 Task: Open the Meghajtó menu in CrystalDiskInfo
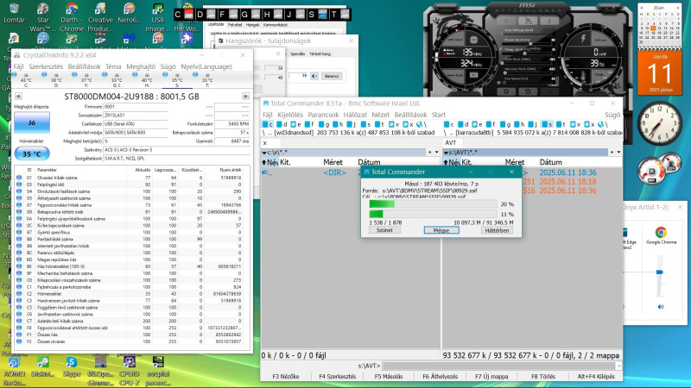141,66
